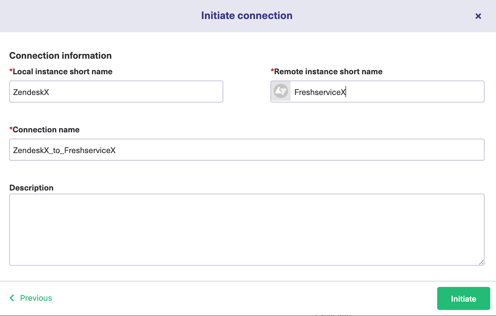The width and height of the screenshot is (496, 316).
Task: Click the remote instance logo icon
Action: (281, 92)
